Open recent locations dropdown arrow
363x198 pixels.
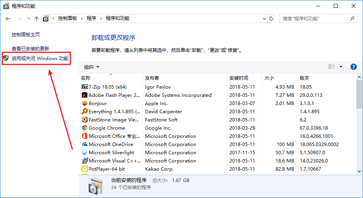pyautogui.click(x=29, y=18)
